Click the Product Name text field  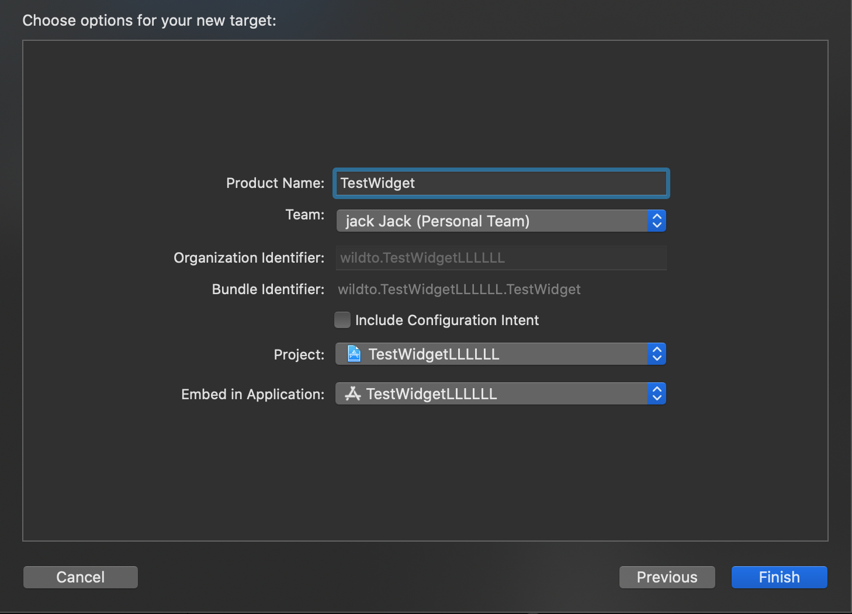[x=501, y=183]
